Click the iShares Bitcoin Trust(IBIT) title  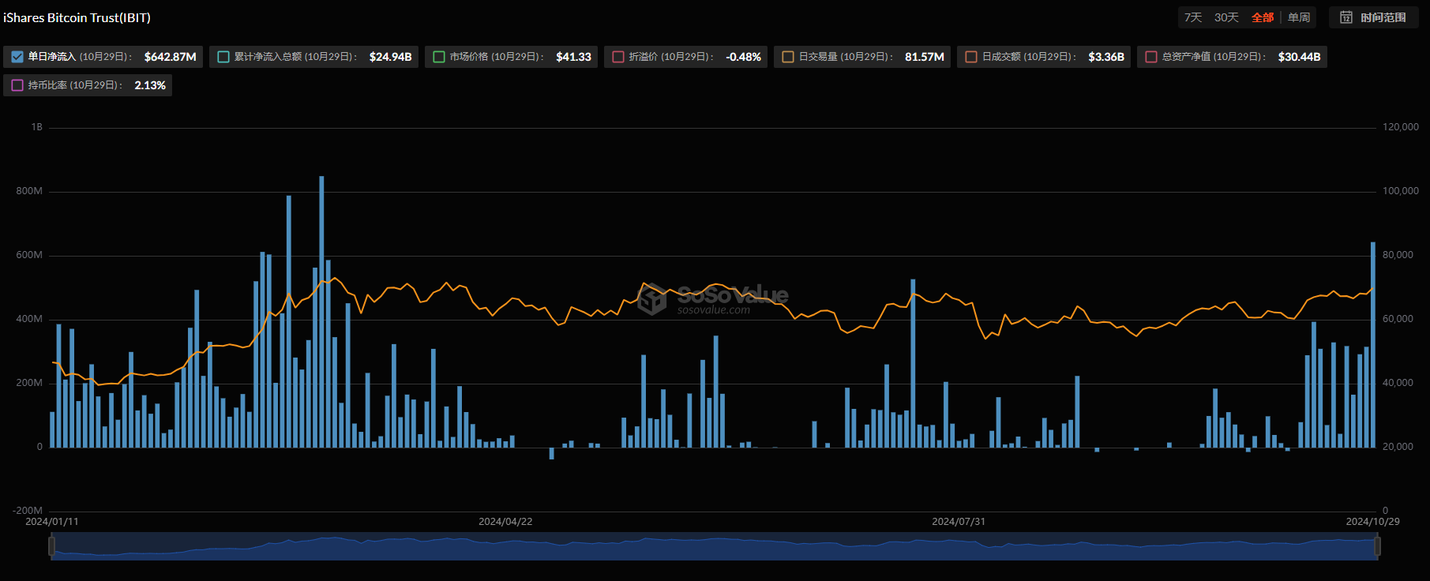point(77,17)
